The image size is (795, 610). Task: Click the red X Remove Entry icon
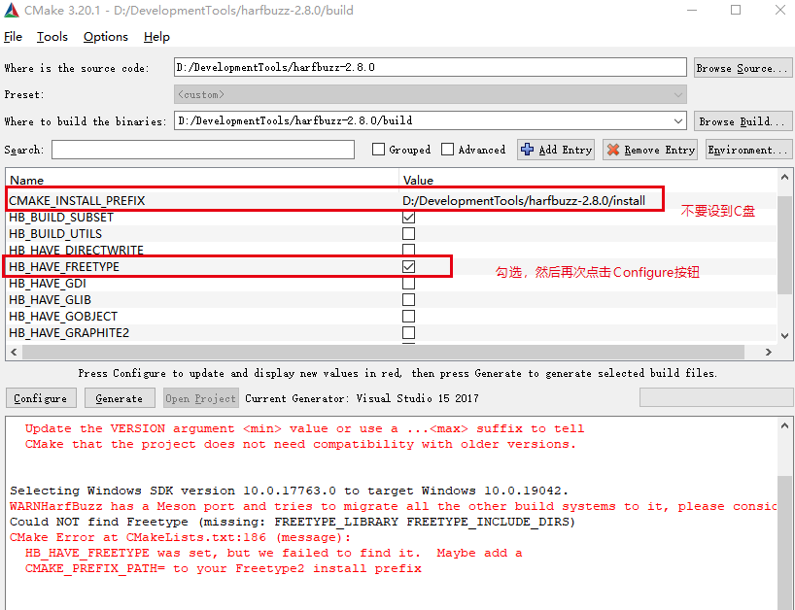pos(613,150)
